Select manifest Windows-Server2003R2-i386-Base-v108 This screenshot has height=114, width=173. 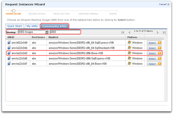click(76, 53)
